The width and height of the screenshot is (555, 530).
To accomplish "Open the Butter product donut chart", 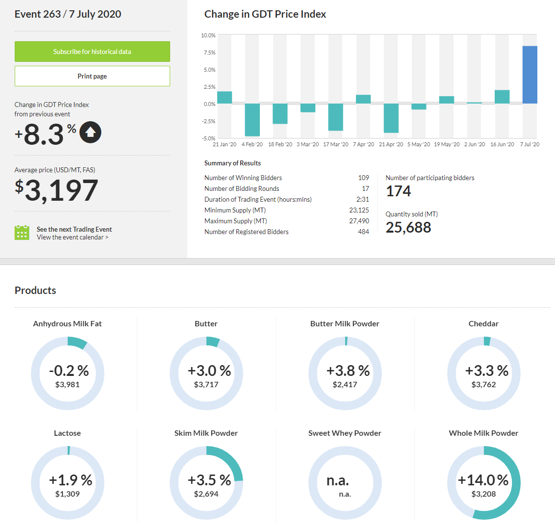I will (x=206, y=374).
